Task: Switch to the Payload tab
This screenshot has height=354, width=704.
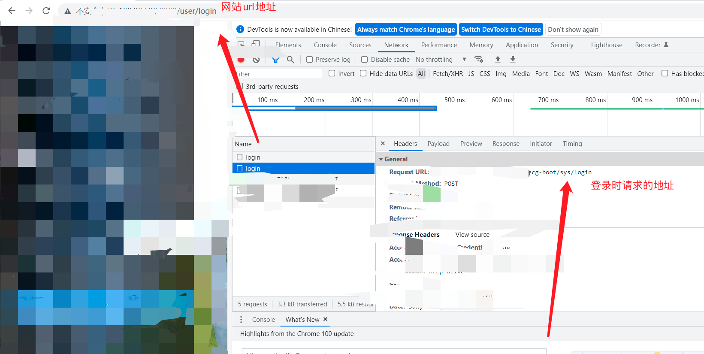Action: 438,144
